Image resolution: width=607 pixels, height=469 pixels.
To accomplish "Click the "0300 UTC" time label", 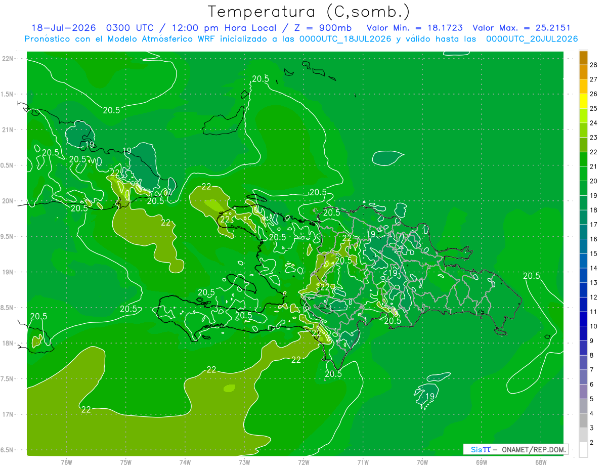I will [x=131, y=28].
